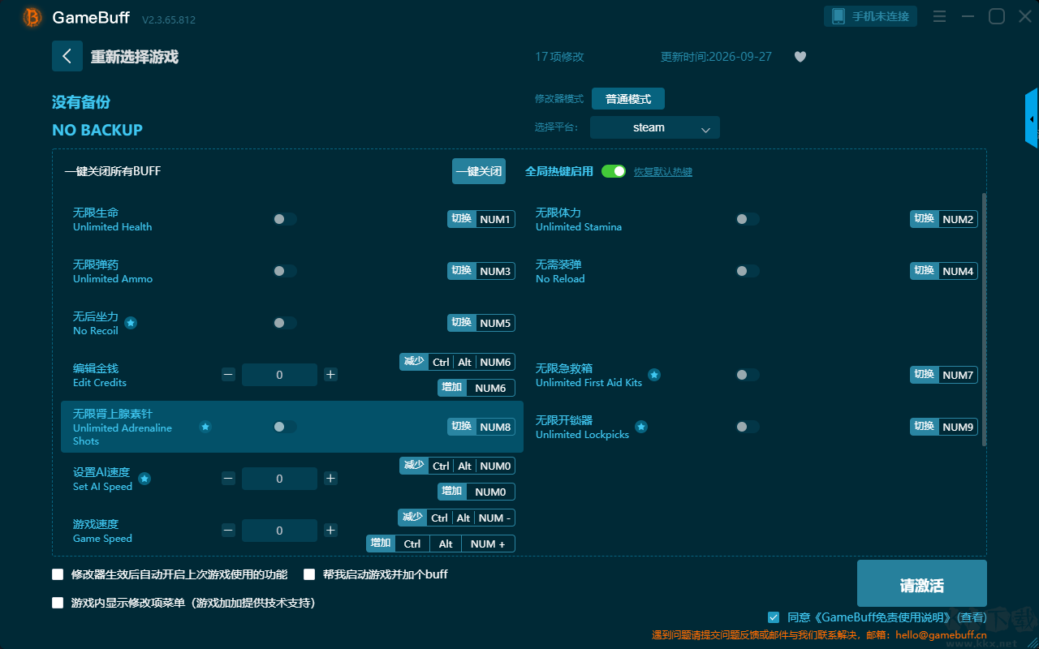
Task: Click Set AI Speed increase hotkey NUM0
Action: click(476, 492)
